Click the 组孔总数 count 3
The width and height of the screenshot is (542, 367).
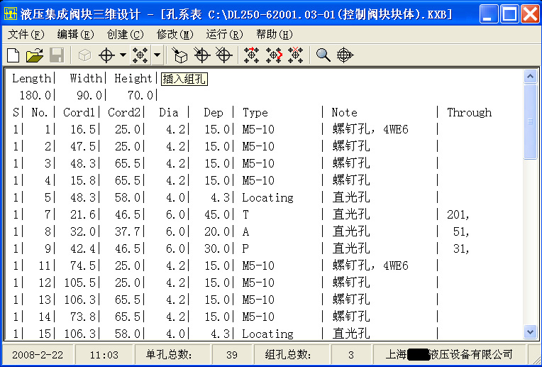pos(351,355)
